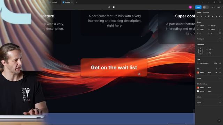Open the Pass through blend mode dropdown
Image resolution: width=223 pixels, height=125 pixels.
[204, 63]
